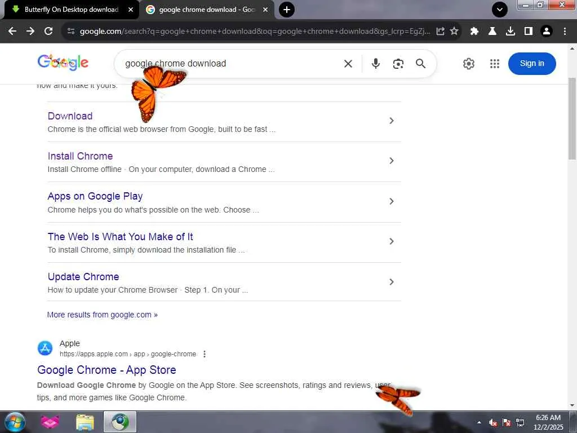Image resolution: width=577 pixels, height=433 pixels.
Task: Share this page via address bar icon
Action: 440,32
